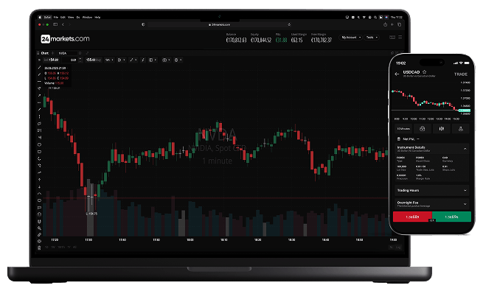Viewport: 486px width, 291px height.
Task: Open a new Safari tab
Action: tap(392, 24)
